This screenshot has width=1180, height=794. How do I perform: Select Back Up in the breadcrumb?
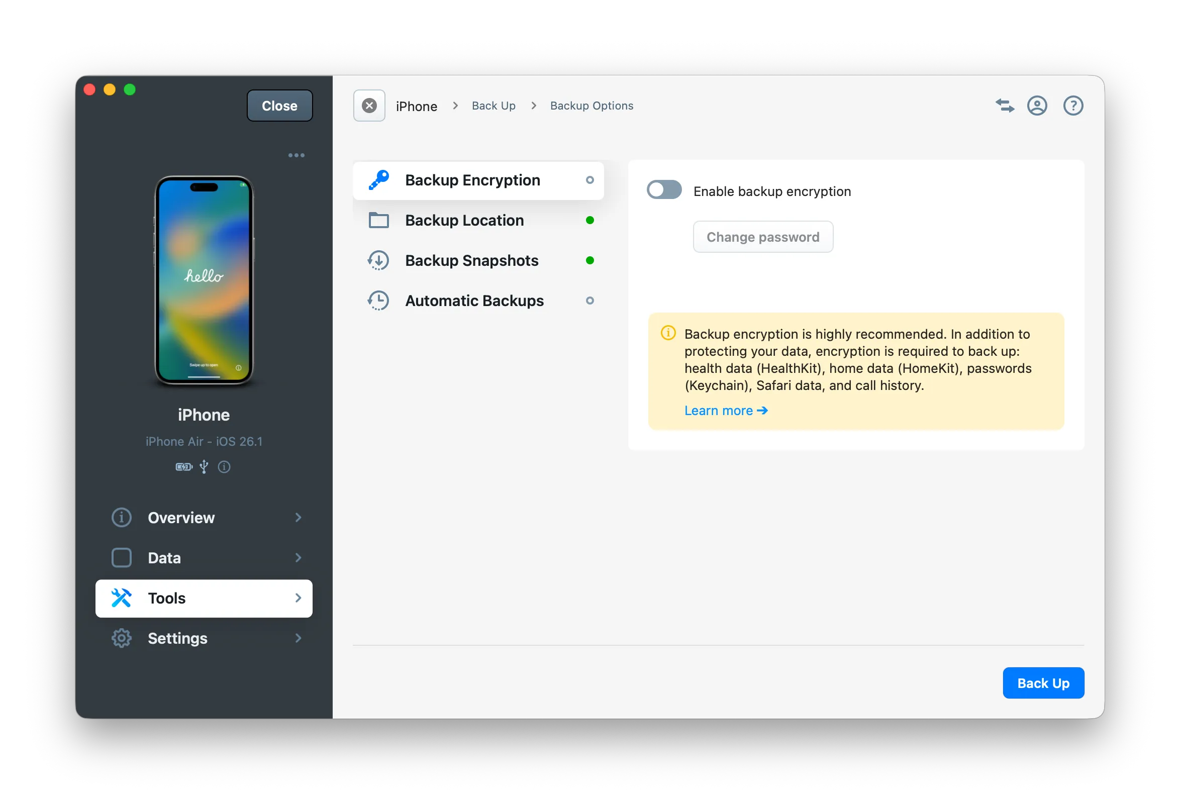tap(494, 106)
